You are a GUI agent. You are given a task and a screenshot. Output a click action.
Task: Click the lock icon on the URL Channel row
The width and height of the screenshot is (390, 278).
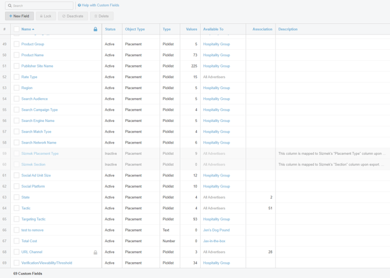coord(95,252)
